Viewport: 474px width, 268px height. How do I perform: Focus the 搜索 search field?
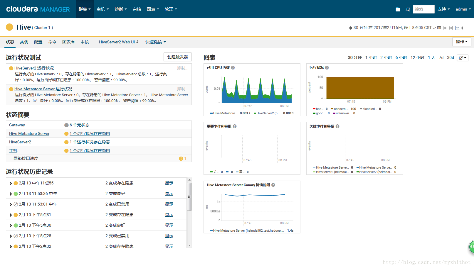pyautogui.click(x=423, y=9)
